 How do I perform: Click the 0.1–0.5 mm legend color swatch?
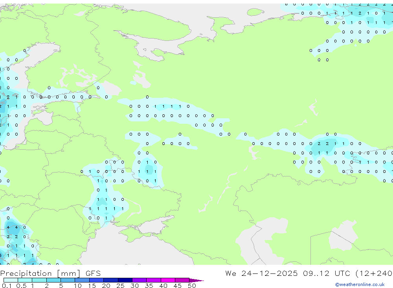coord(11,280)
